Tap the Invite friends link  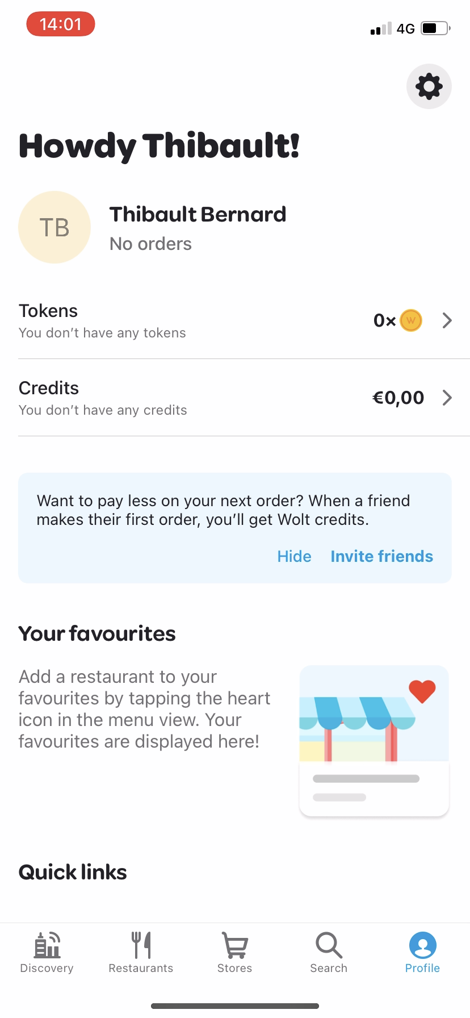381,556
